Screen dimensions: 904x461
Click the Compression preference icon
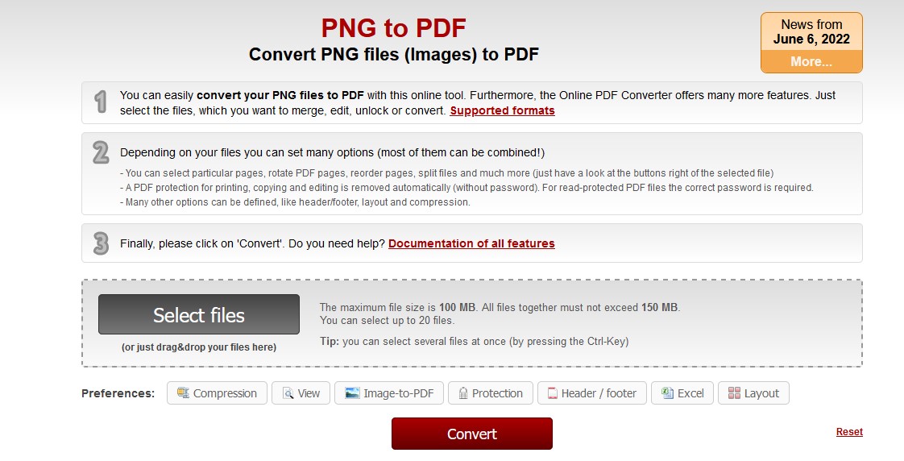tap(184, 393)
